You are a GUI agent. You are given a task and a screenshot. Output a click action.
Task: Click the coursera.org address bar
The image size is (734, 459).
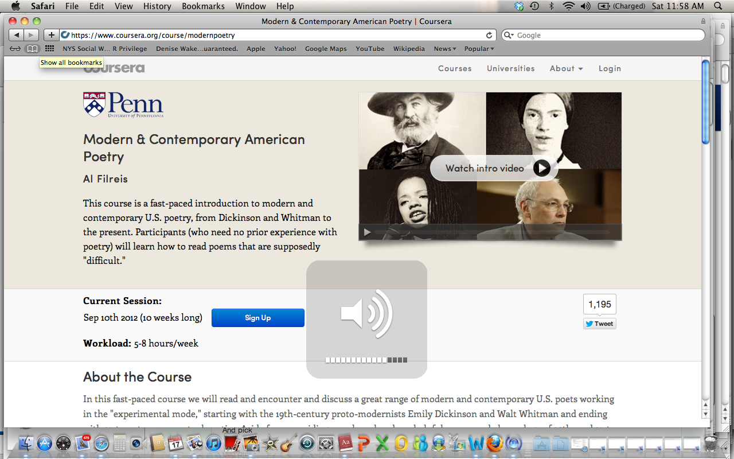278,35
